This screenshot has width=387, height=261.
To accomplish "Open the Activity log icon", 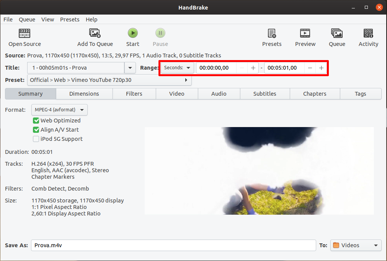I will click(368, 34).
